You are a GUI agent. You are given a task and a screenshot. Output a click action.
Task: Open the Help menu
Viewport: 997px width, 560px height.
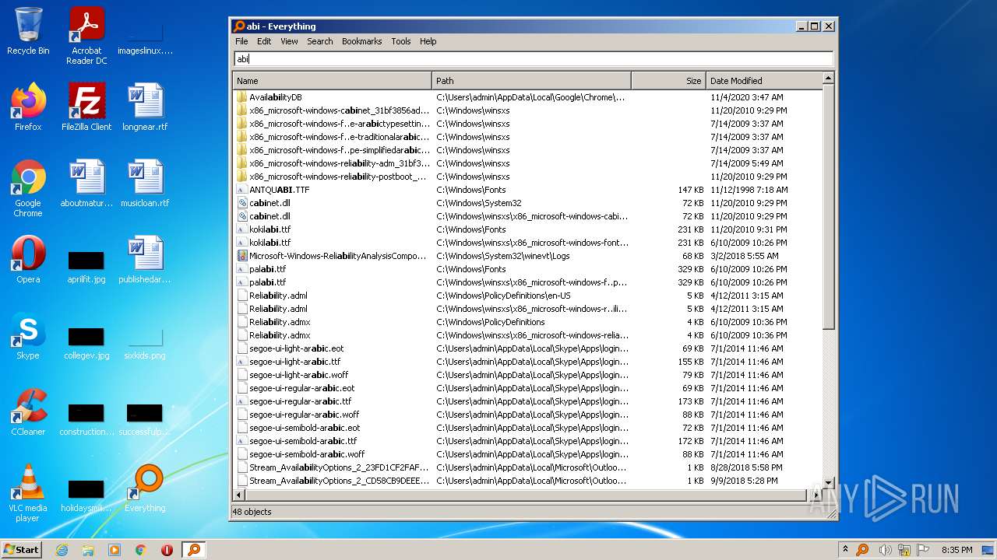[x=428, y=41]
